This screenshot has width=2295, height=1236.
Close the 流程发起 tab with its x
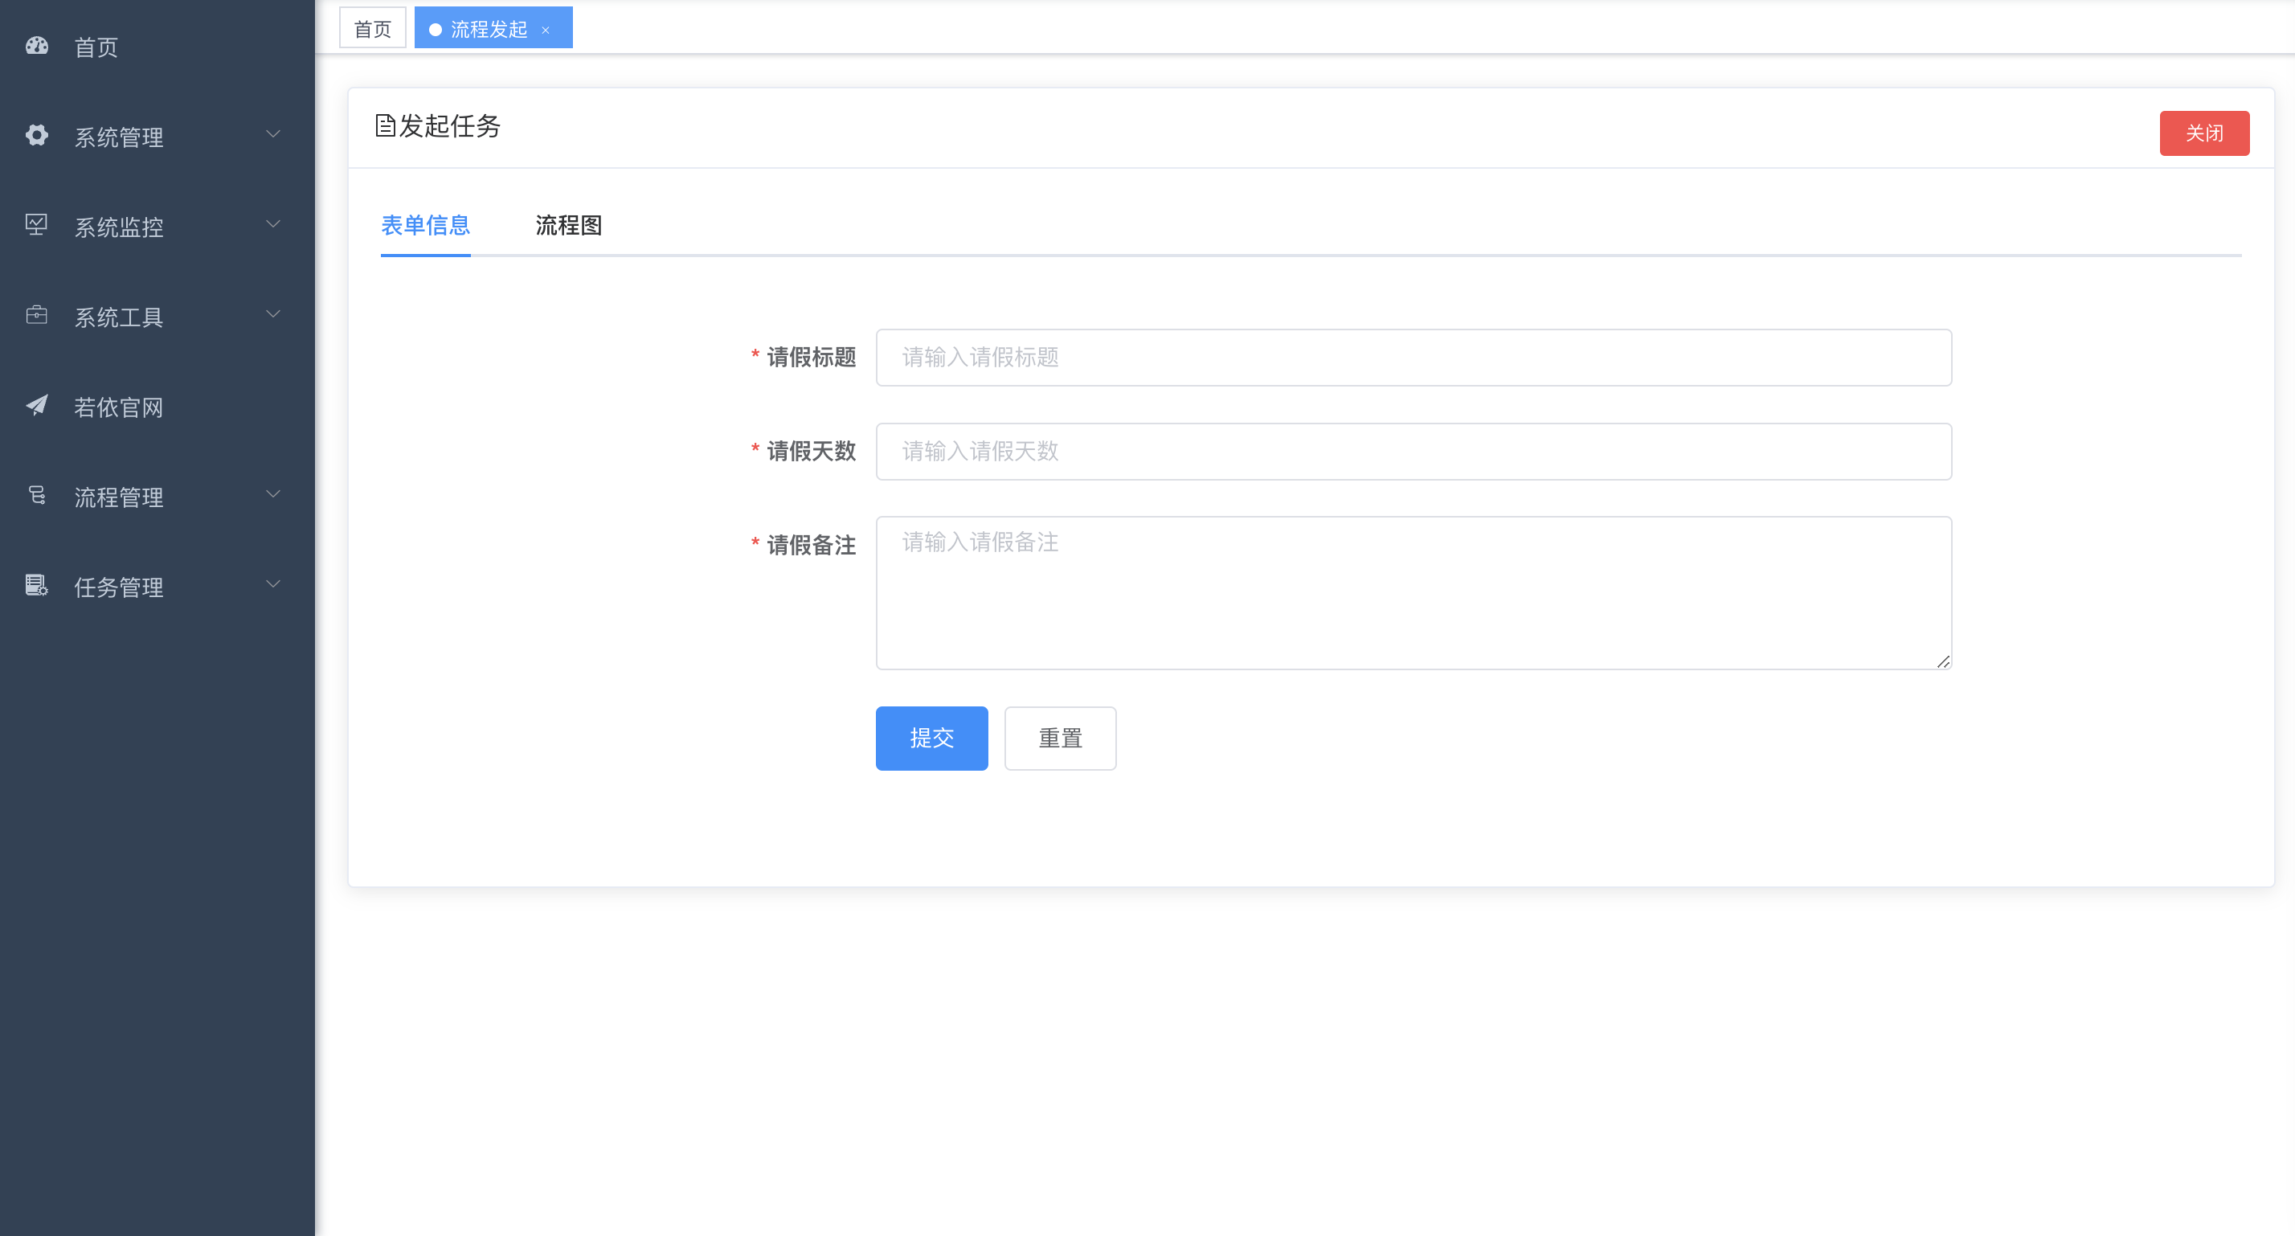point(546,31)
